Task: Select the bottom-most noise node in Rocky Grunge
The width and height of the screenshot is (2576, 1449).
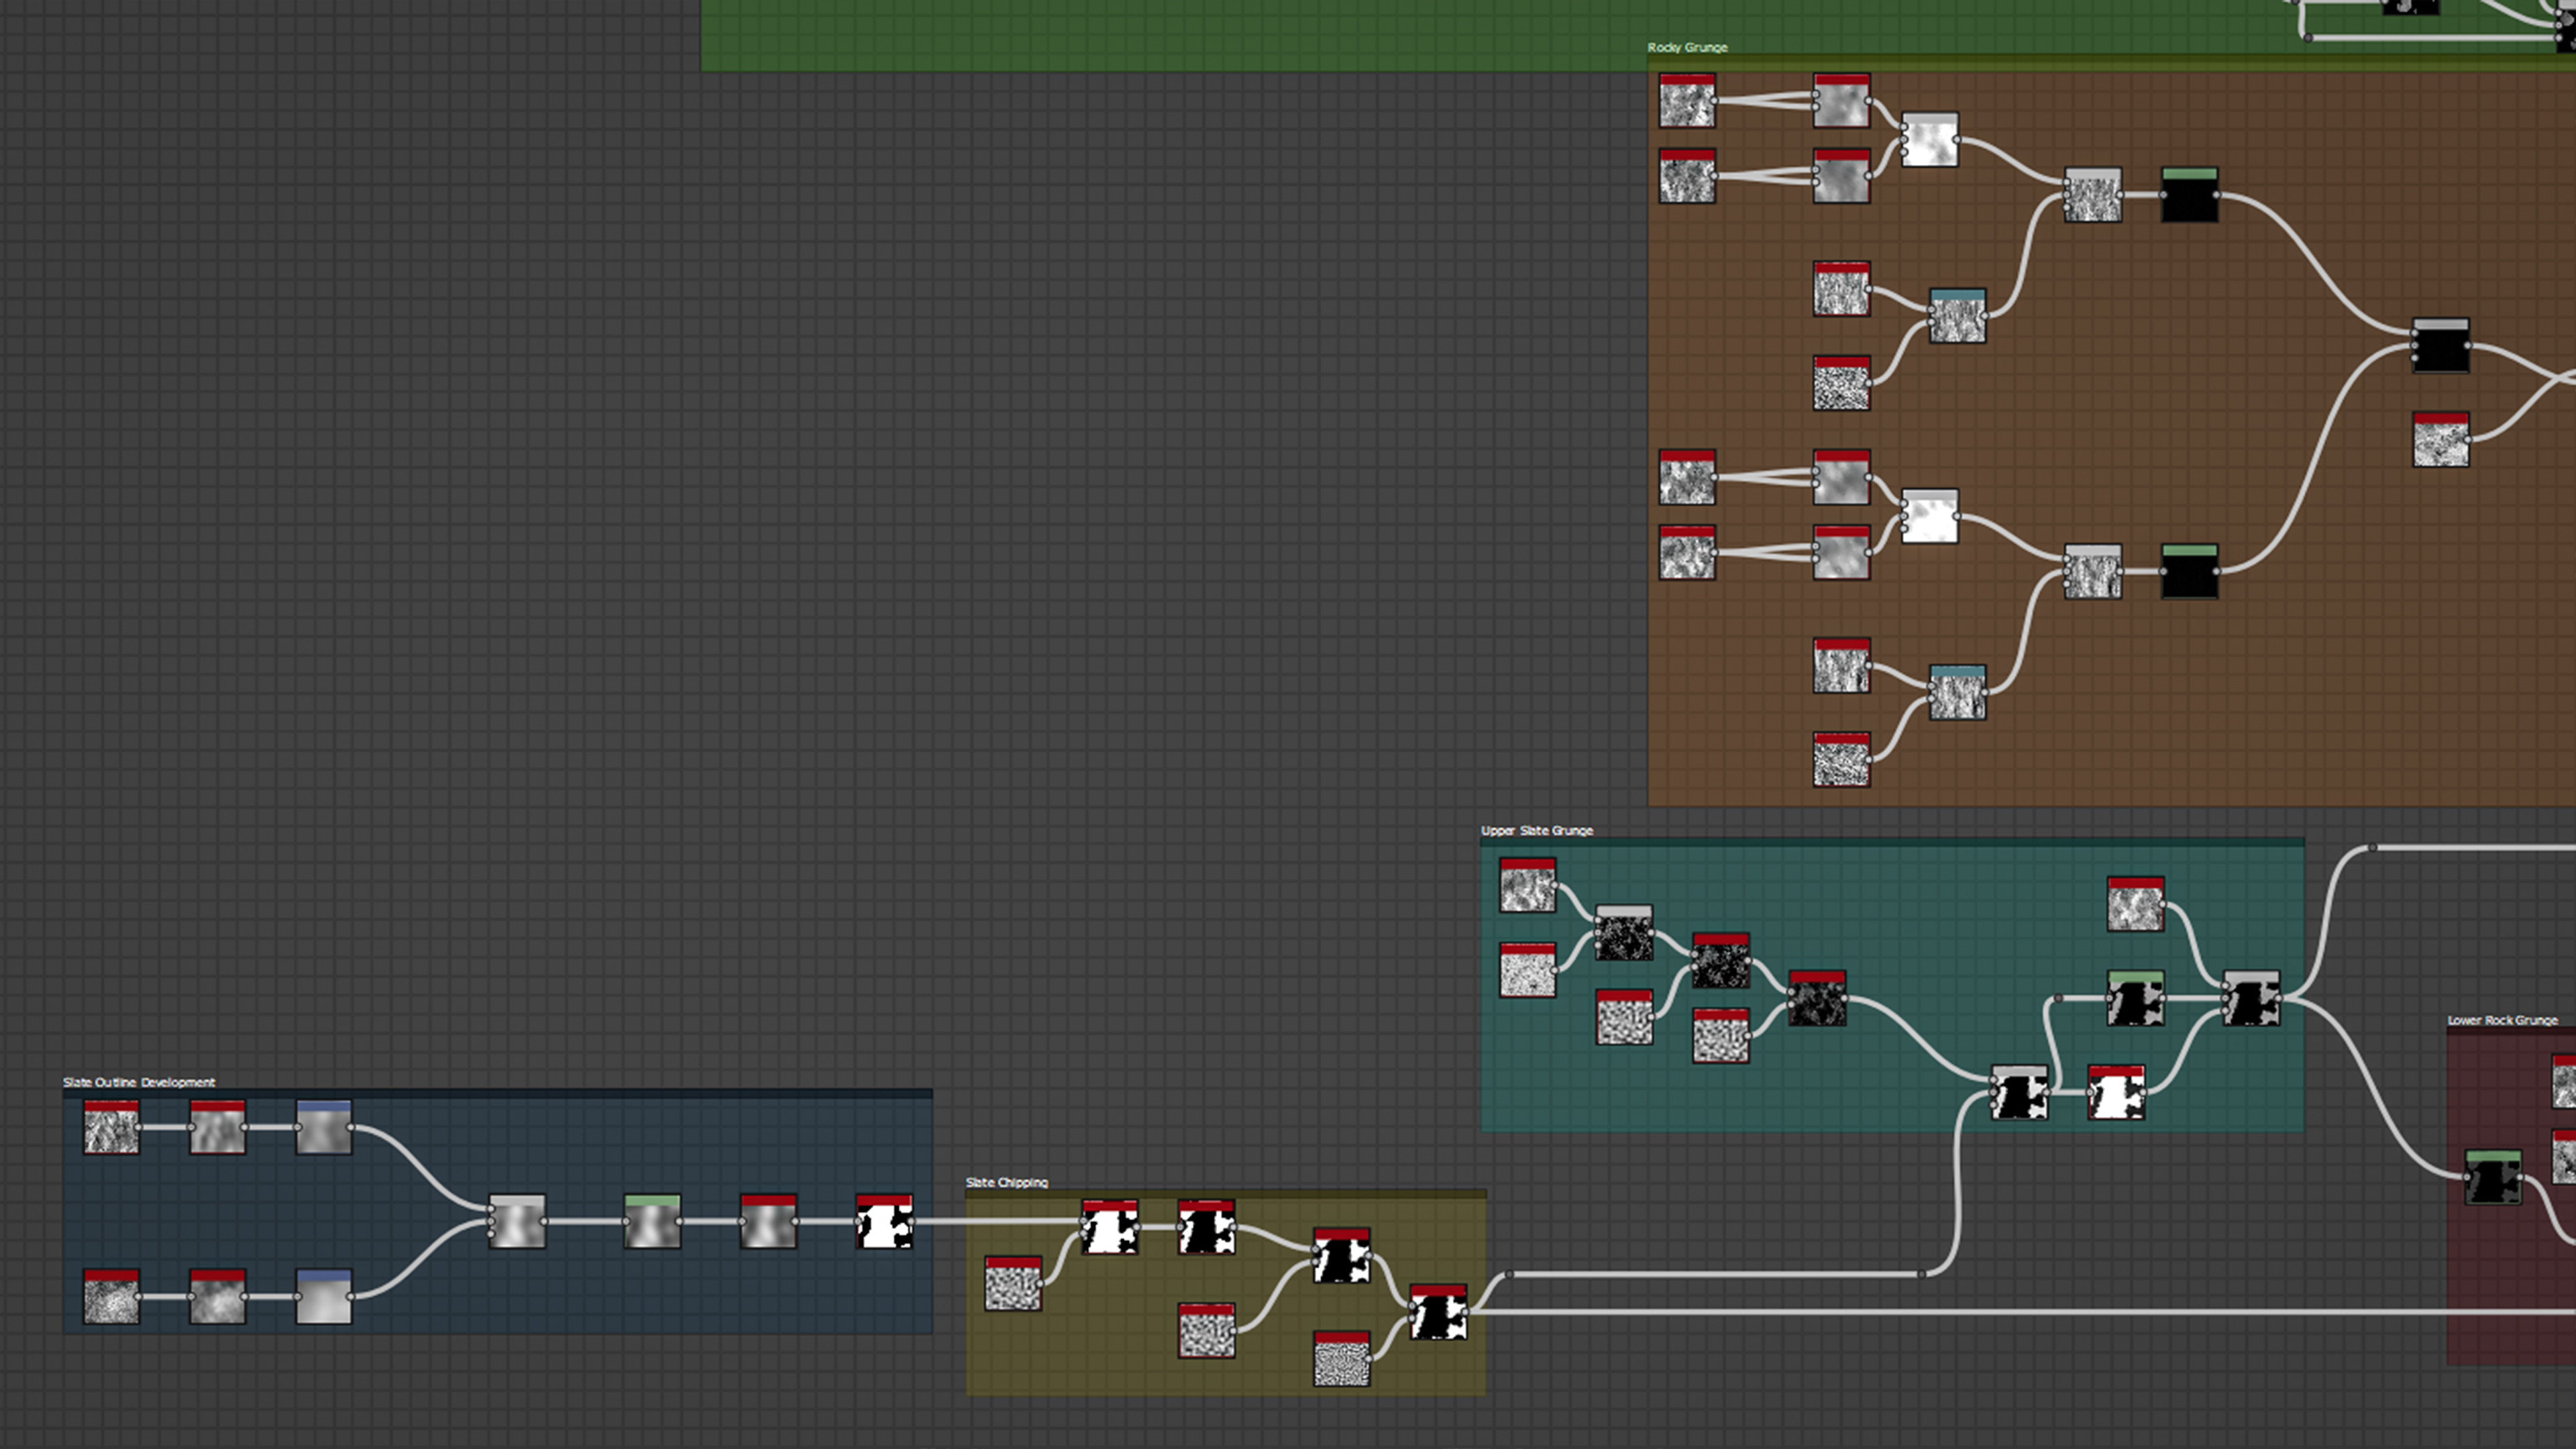Action: [x=1841, y=759]
